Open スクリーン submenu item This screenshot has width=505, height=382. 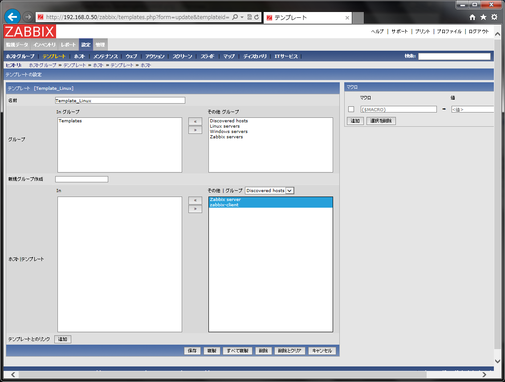(182, 56)
